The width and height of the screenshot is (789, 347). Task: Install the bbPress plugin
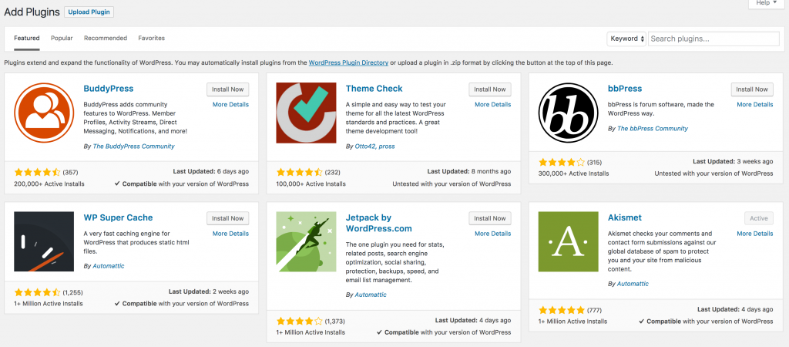coord(752,89)
